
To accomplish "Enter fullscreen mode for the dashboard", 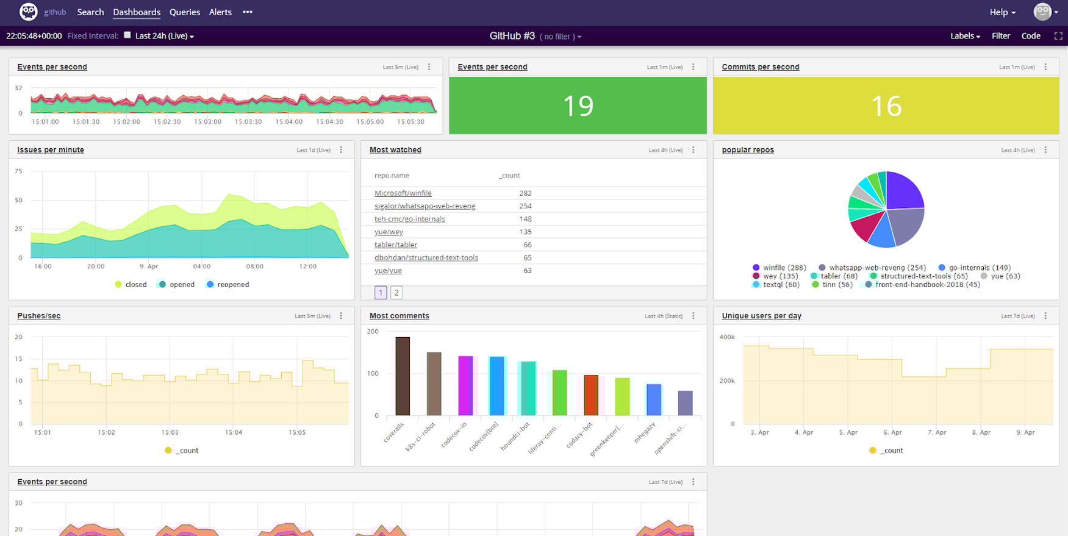I will click(x=1058, y=36).
